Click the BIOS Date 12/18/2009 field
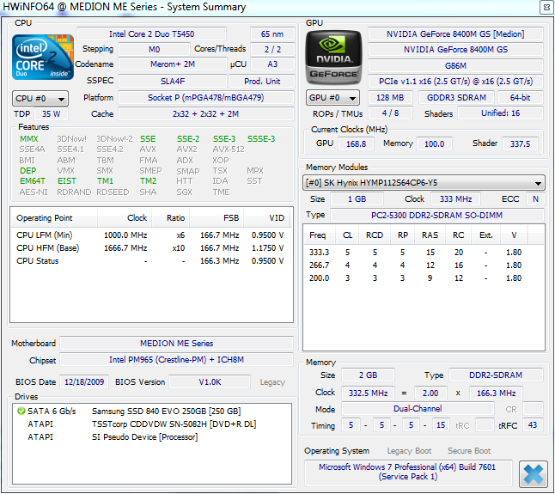Viewport: 555px width, 494px height. 84,382
